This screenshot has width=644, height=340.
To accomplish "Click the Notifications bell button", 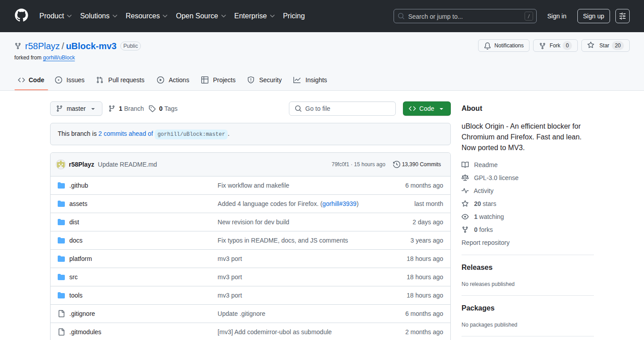I will (x=504, y=46).
